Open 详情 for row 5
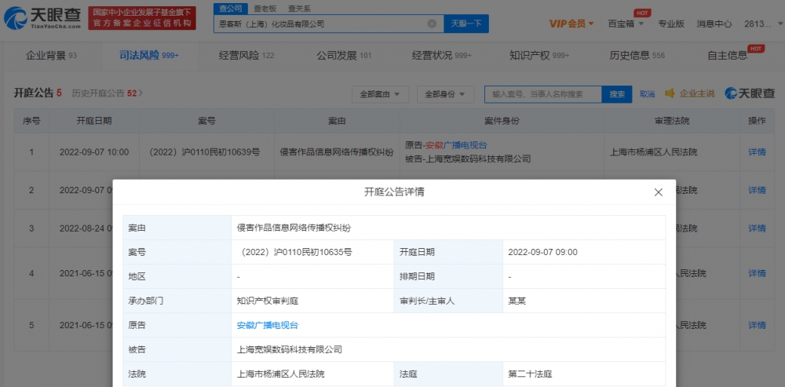 click(x=757, y=325)
